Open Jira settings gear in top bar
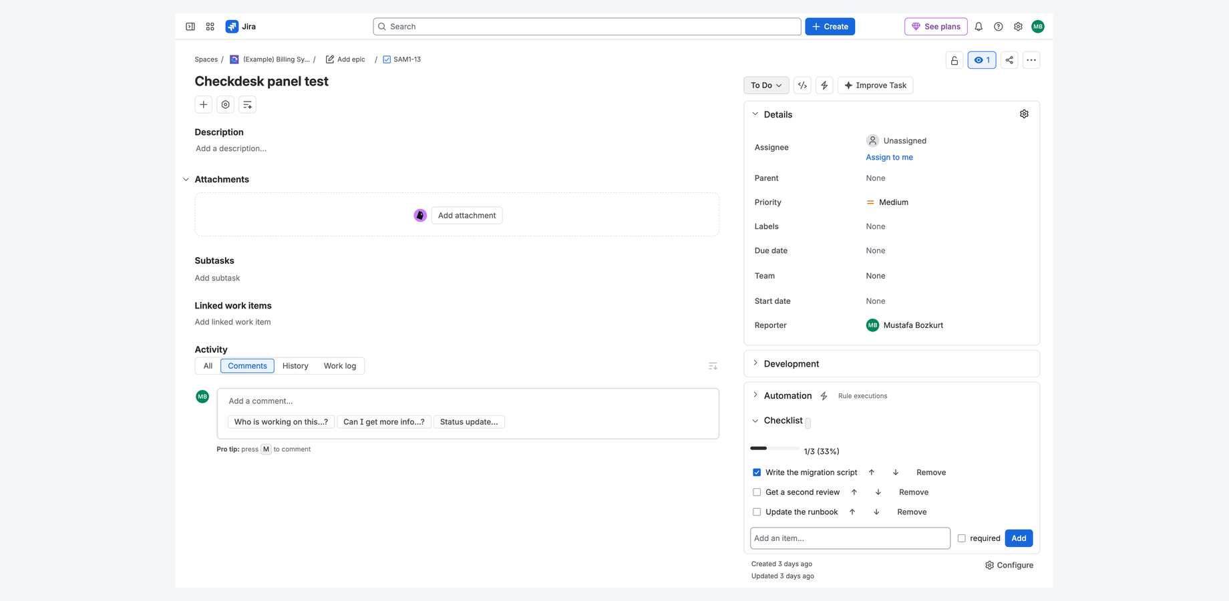The image size is (1229, 601). [1018, 27]
